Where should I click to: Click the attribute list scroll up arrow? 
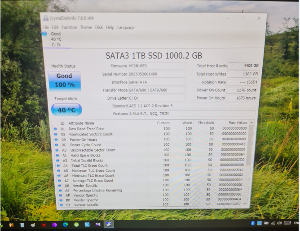point(251,122)
